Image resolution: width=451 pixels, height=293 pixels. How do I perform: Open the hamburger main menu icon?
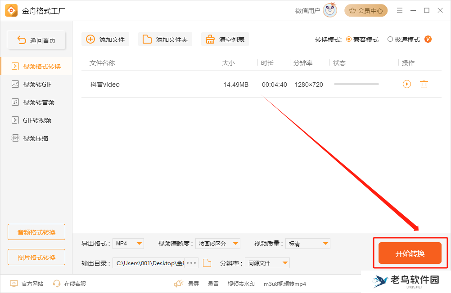(400, 11)
